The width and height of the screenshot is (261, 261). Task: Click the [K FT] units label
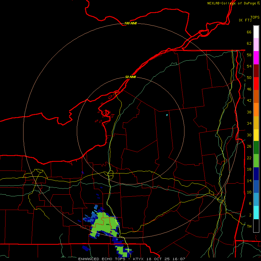point(245,20)
